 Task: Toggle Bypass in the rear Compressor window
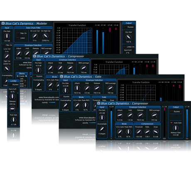[x=34, y=76]
